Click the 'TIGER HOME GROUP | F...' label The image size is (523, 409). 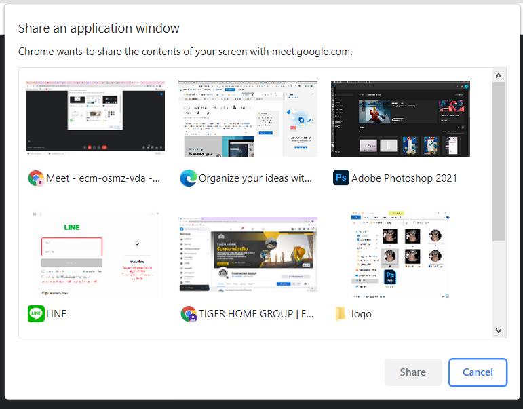click(x=256, y=314)
